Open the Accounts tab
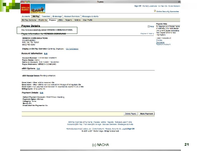 (26, 16)
